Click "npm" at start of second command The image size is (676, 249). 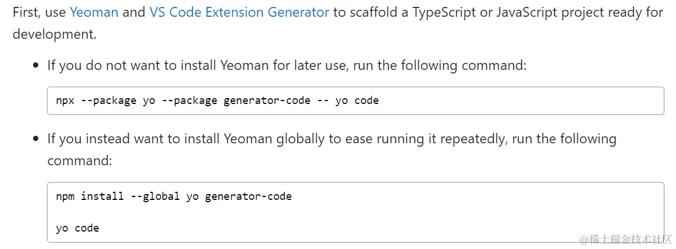66,196
